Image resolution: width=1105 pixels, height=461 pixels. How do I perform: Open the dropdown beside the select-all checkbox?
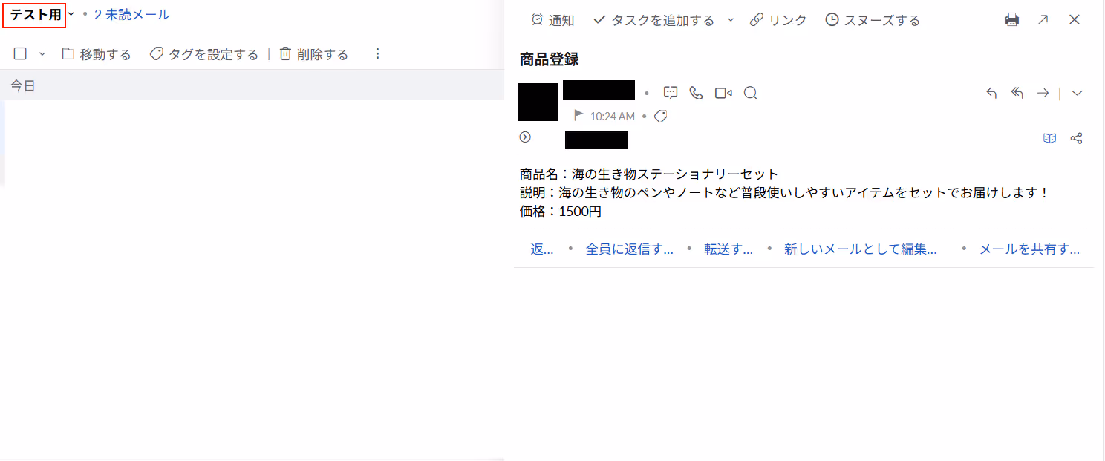pos(42,53)
